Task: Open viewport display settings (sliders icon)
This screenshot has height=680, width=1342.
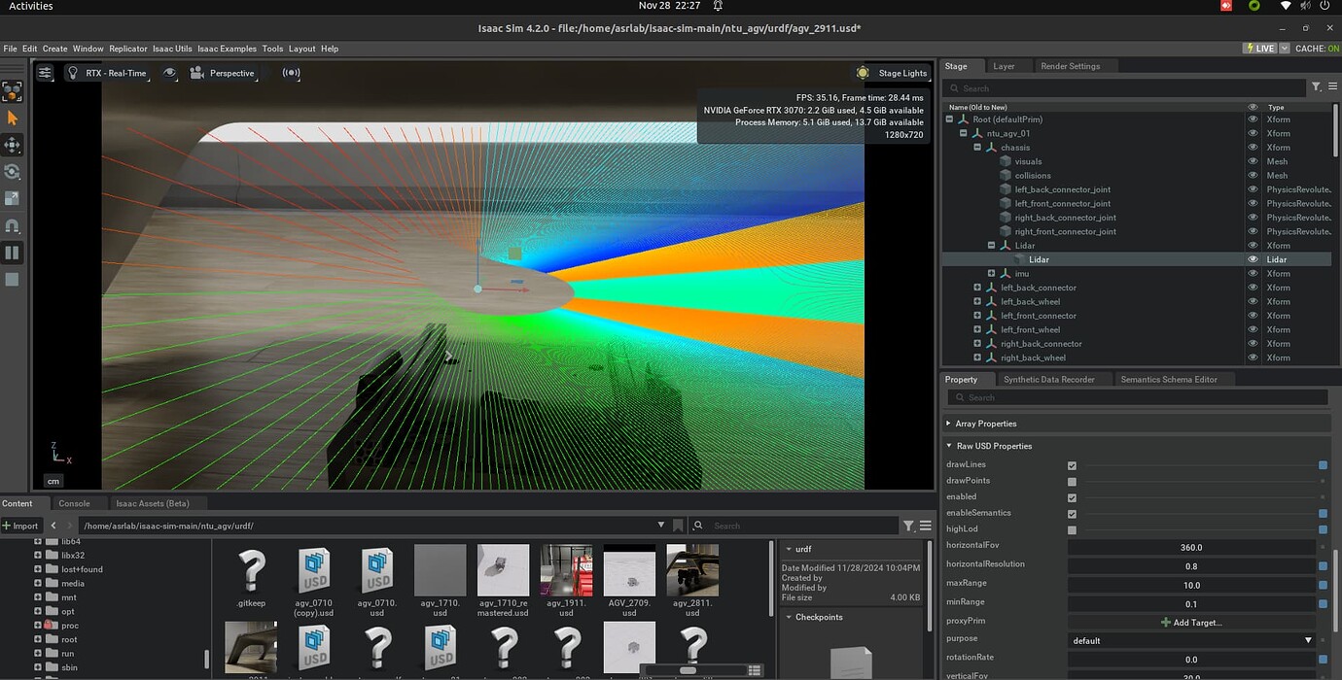Action: pos(46,73)
